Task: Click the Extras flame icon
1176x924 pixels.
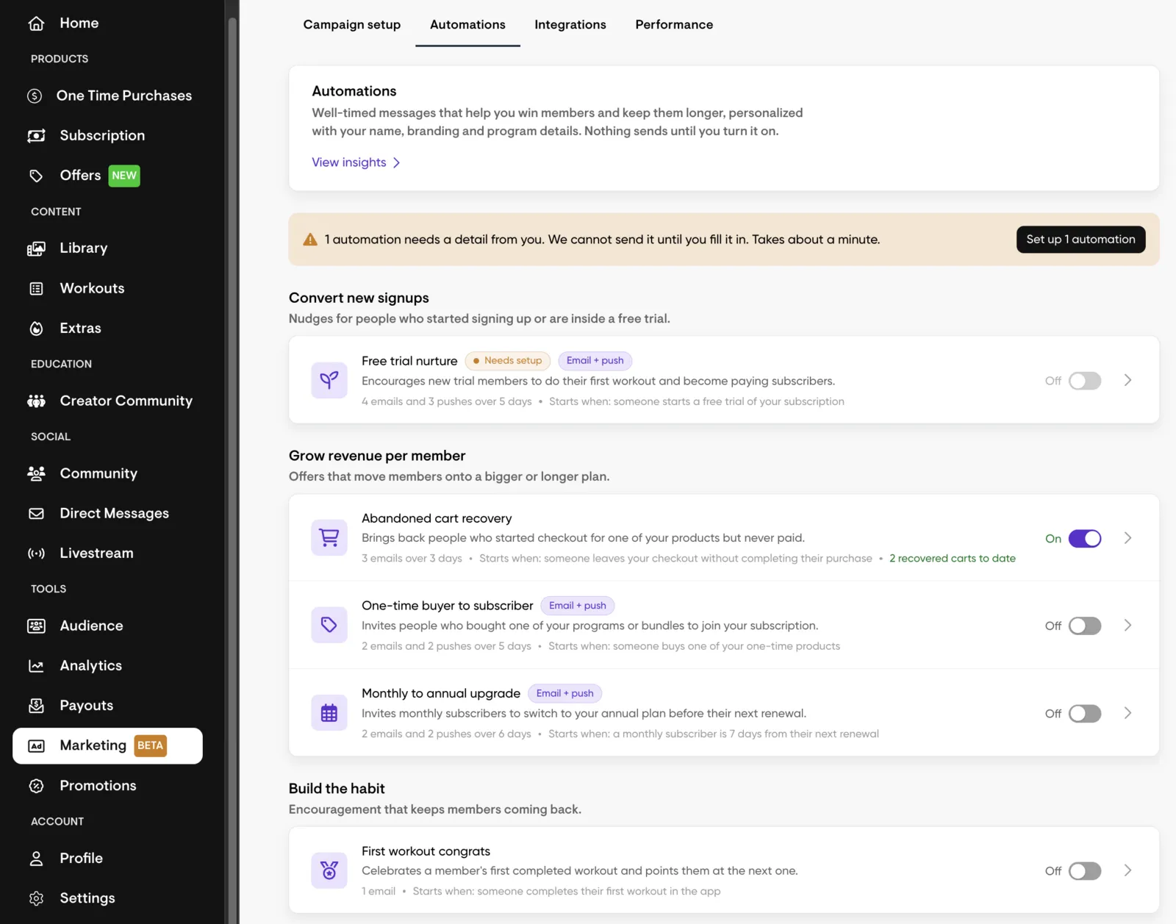Action: (36, 329)
